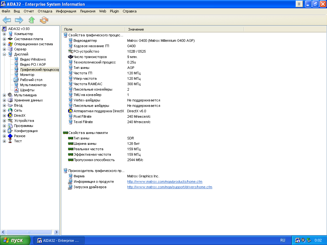The width and height of the screenshot is (327, 245).
Task: Open the Matrox driver download link
Action: coord(170,187)
